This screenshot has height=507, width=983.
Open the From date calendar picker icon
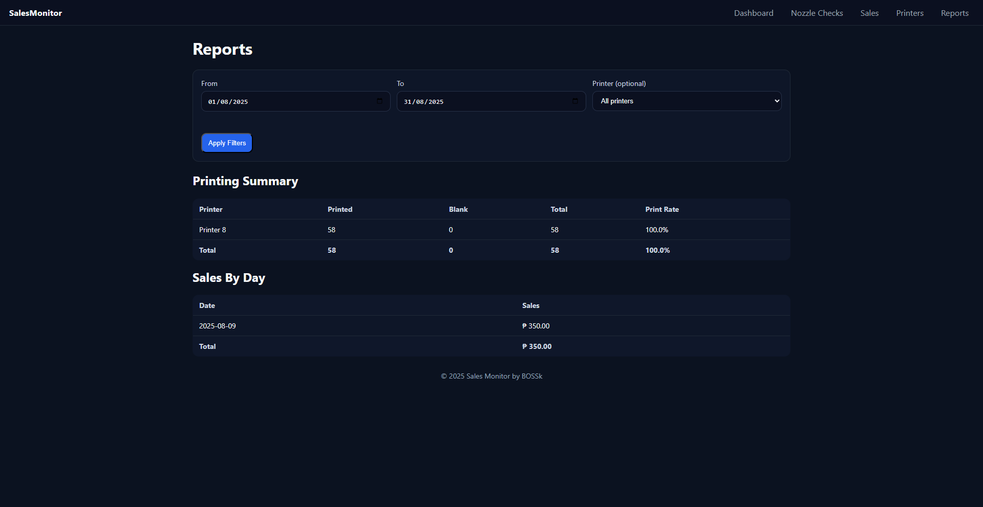379,101
